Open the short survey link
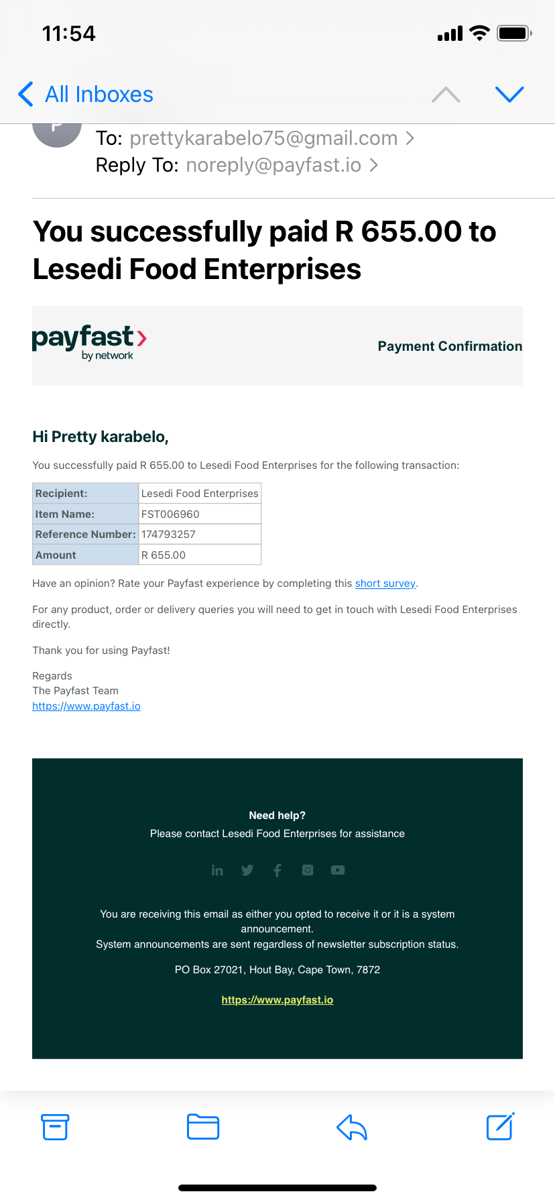The width and height of the screenshot is (555, 1202). (x=385, y=584)
